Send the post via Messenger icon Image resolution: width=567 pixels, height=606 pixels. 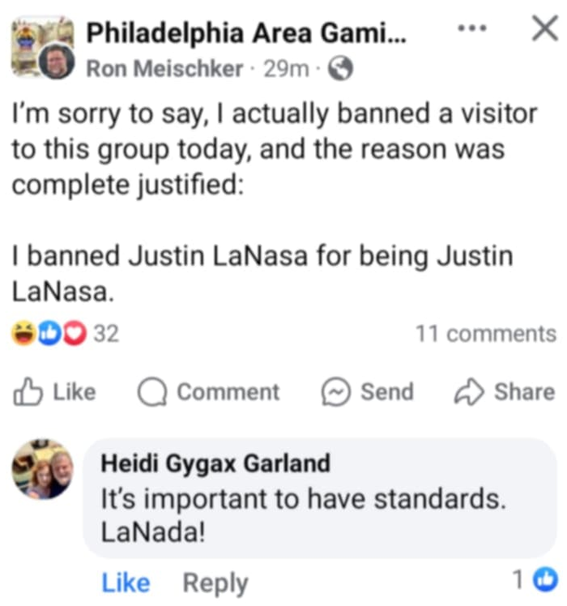(x=367, y=392)
